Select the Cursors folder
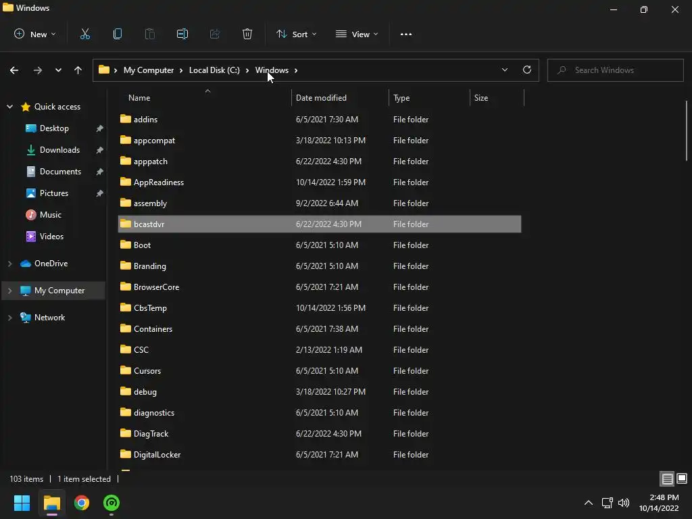This screenshot has width=692, height=519. pyautogui.click(x=320, y=371)
